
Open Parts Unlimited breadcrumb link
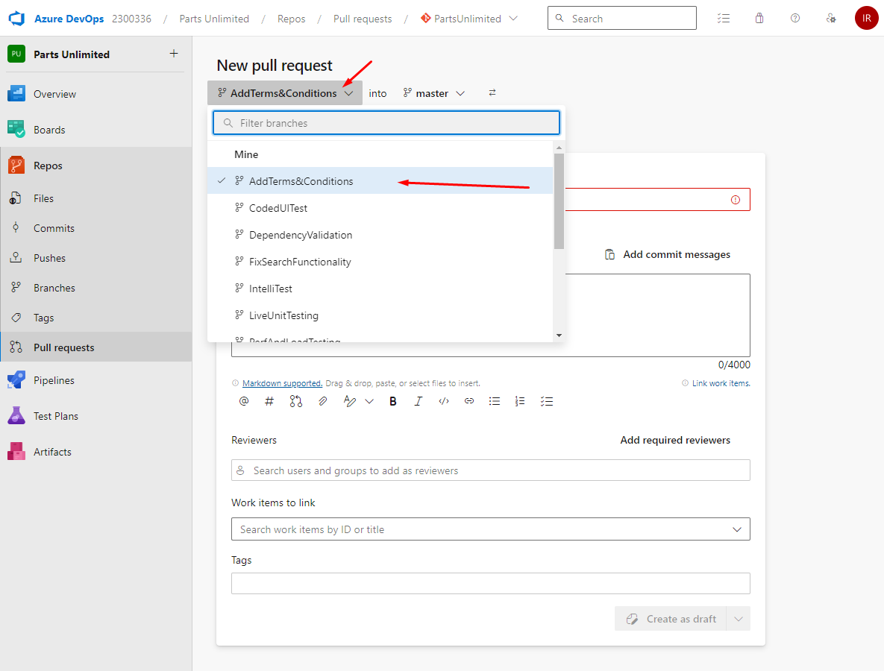[214, 19]
